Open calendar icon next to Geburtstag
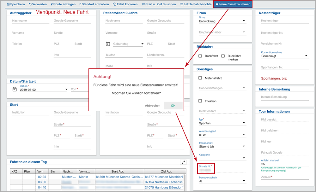 (x=108, y=44)
